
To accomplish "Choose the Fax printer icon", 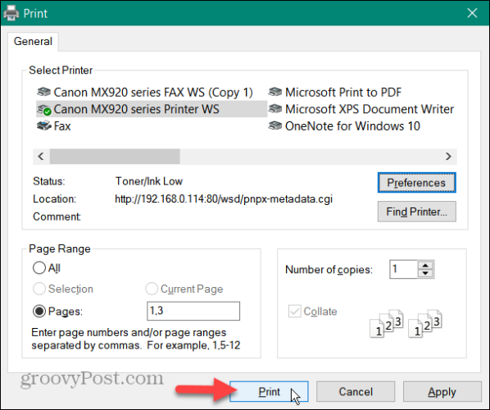I will coord(43,126).
